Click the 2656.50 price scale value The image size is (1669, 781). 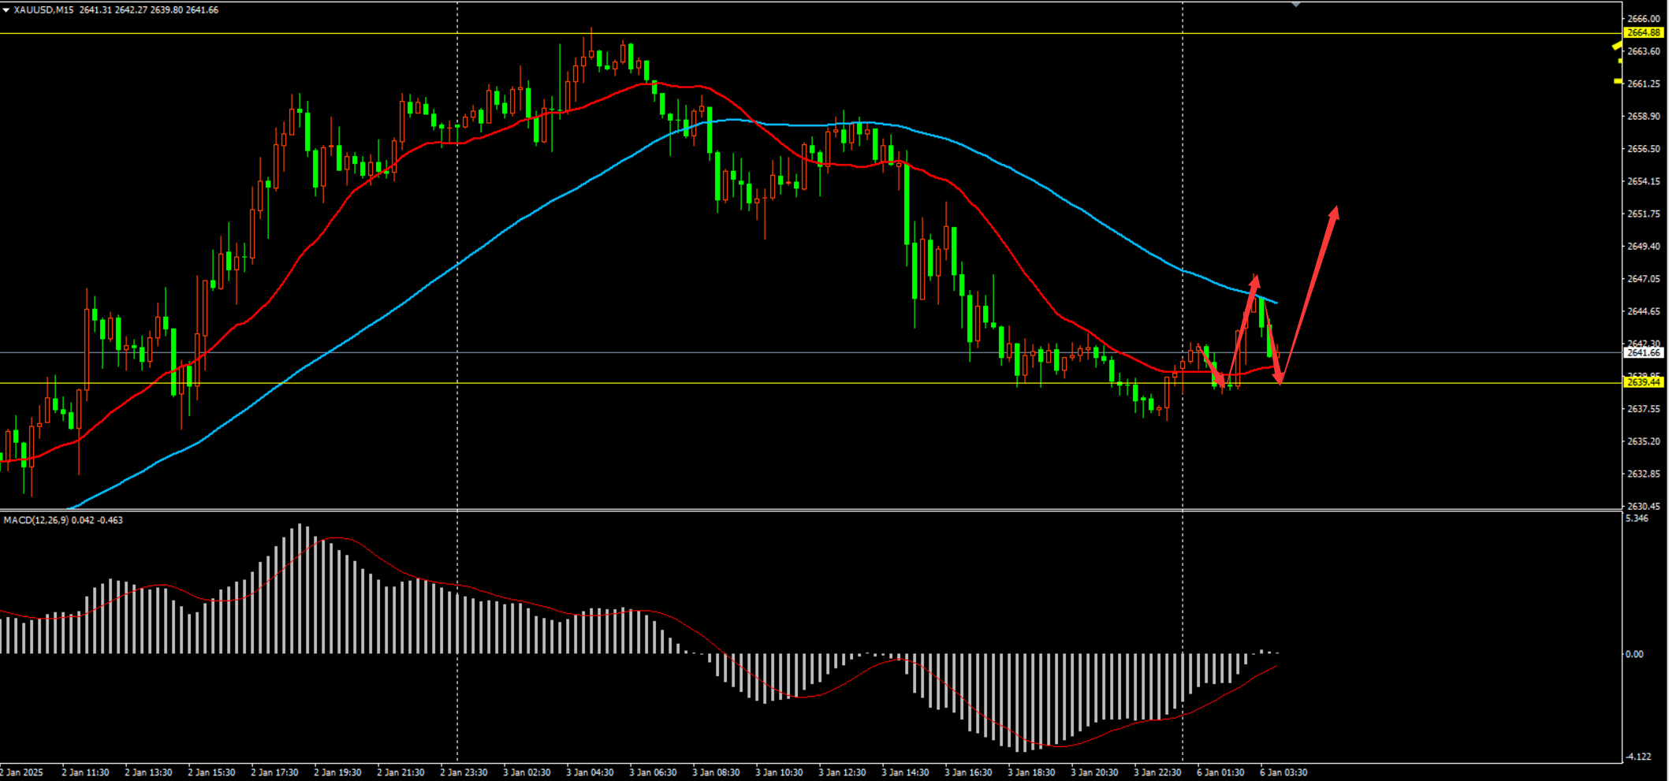tap(1644, 149)
